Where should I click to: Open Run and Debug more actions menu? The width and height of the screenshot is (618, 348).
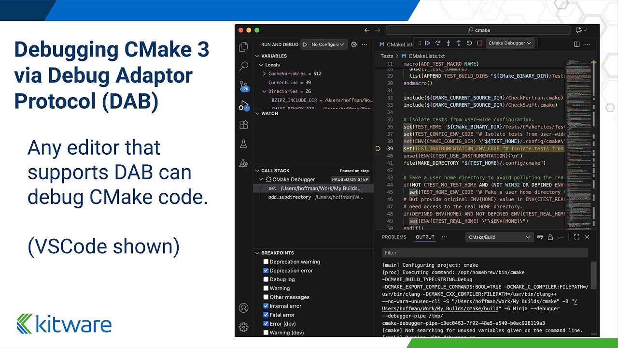(x=365, y=44)
